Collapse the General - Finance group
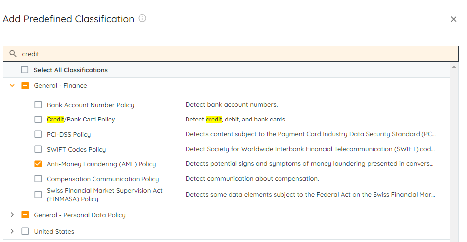The image size is (467, 242). [12, 85]
